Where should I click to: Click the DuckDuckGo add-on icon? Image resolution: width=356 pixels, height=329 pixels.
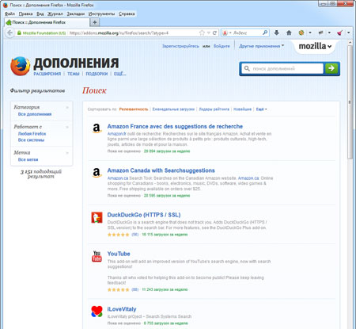[97, 217]
